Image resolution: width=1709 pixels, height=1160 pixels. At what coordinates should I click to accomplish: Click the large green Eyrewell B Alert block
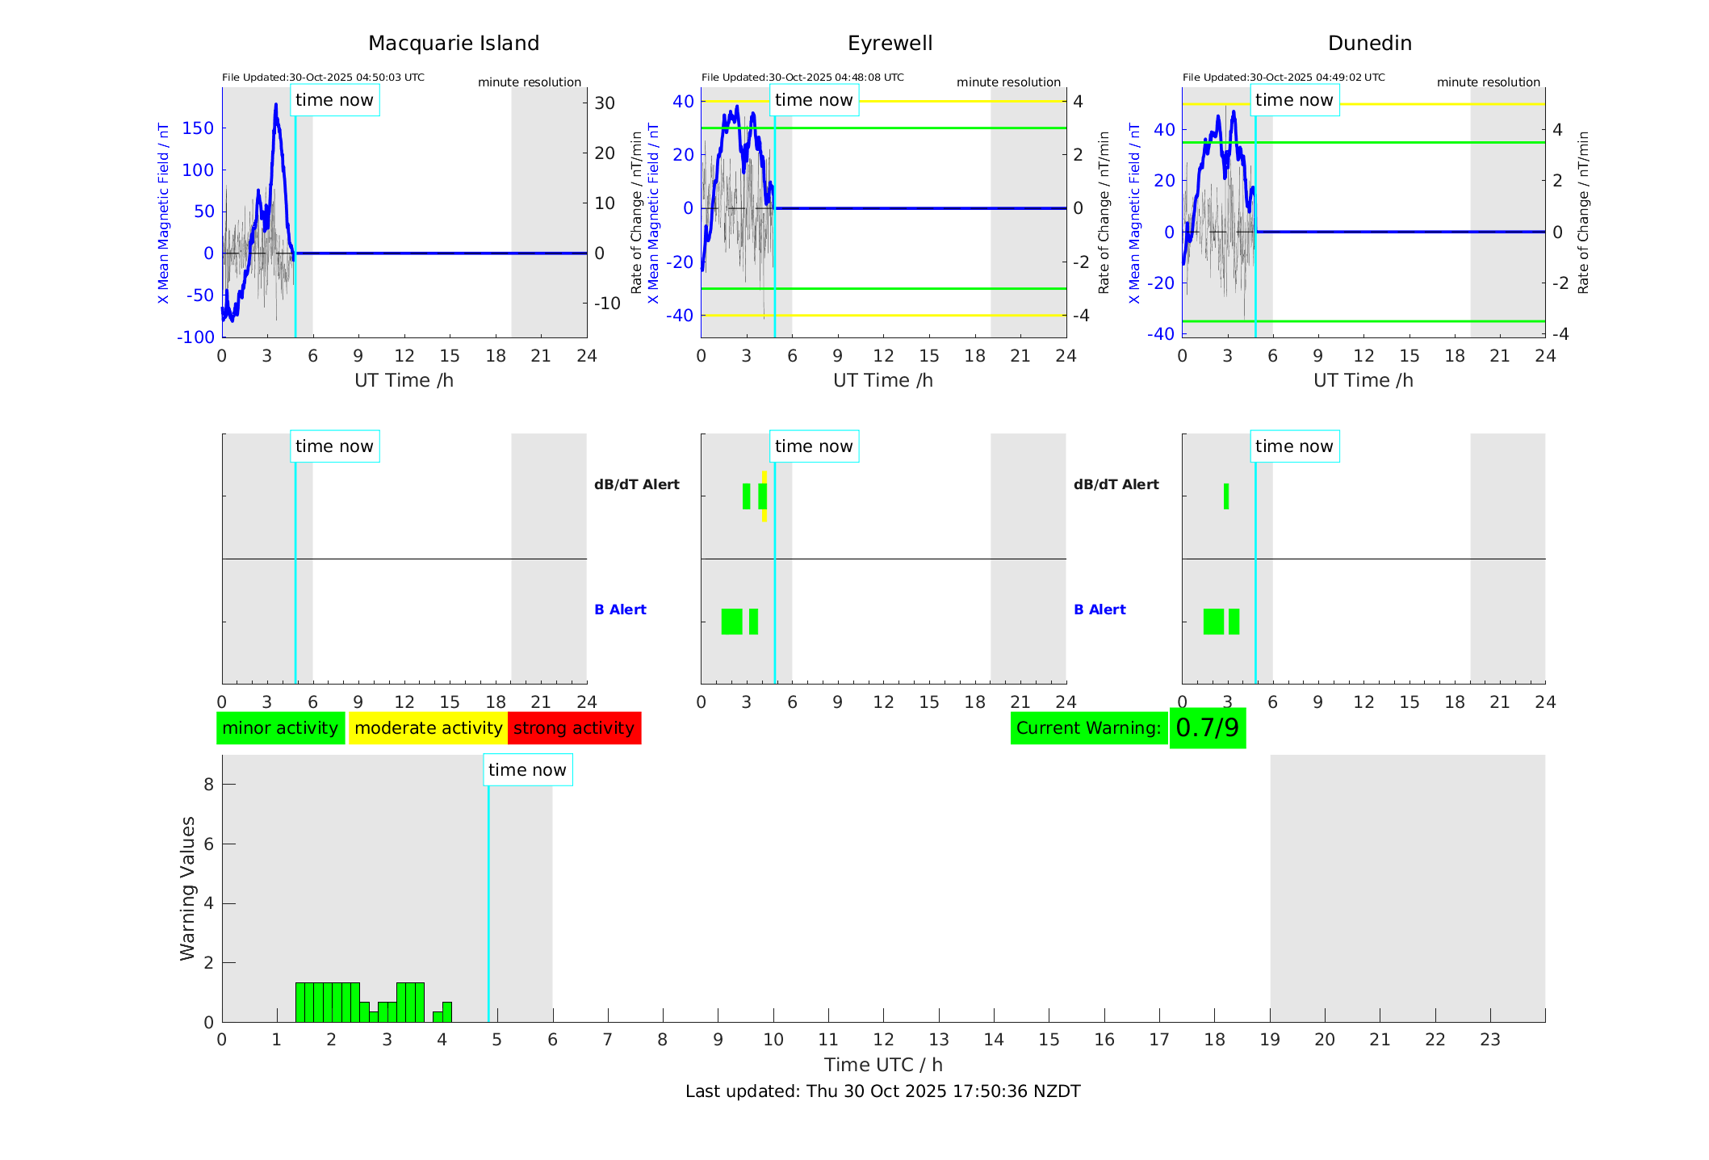point(731,622)
